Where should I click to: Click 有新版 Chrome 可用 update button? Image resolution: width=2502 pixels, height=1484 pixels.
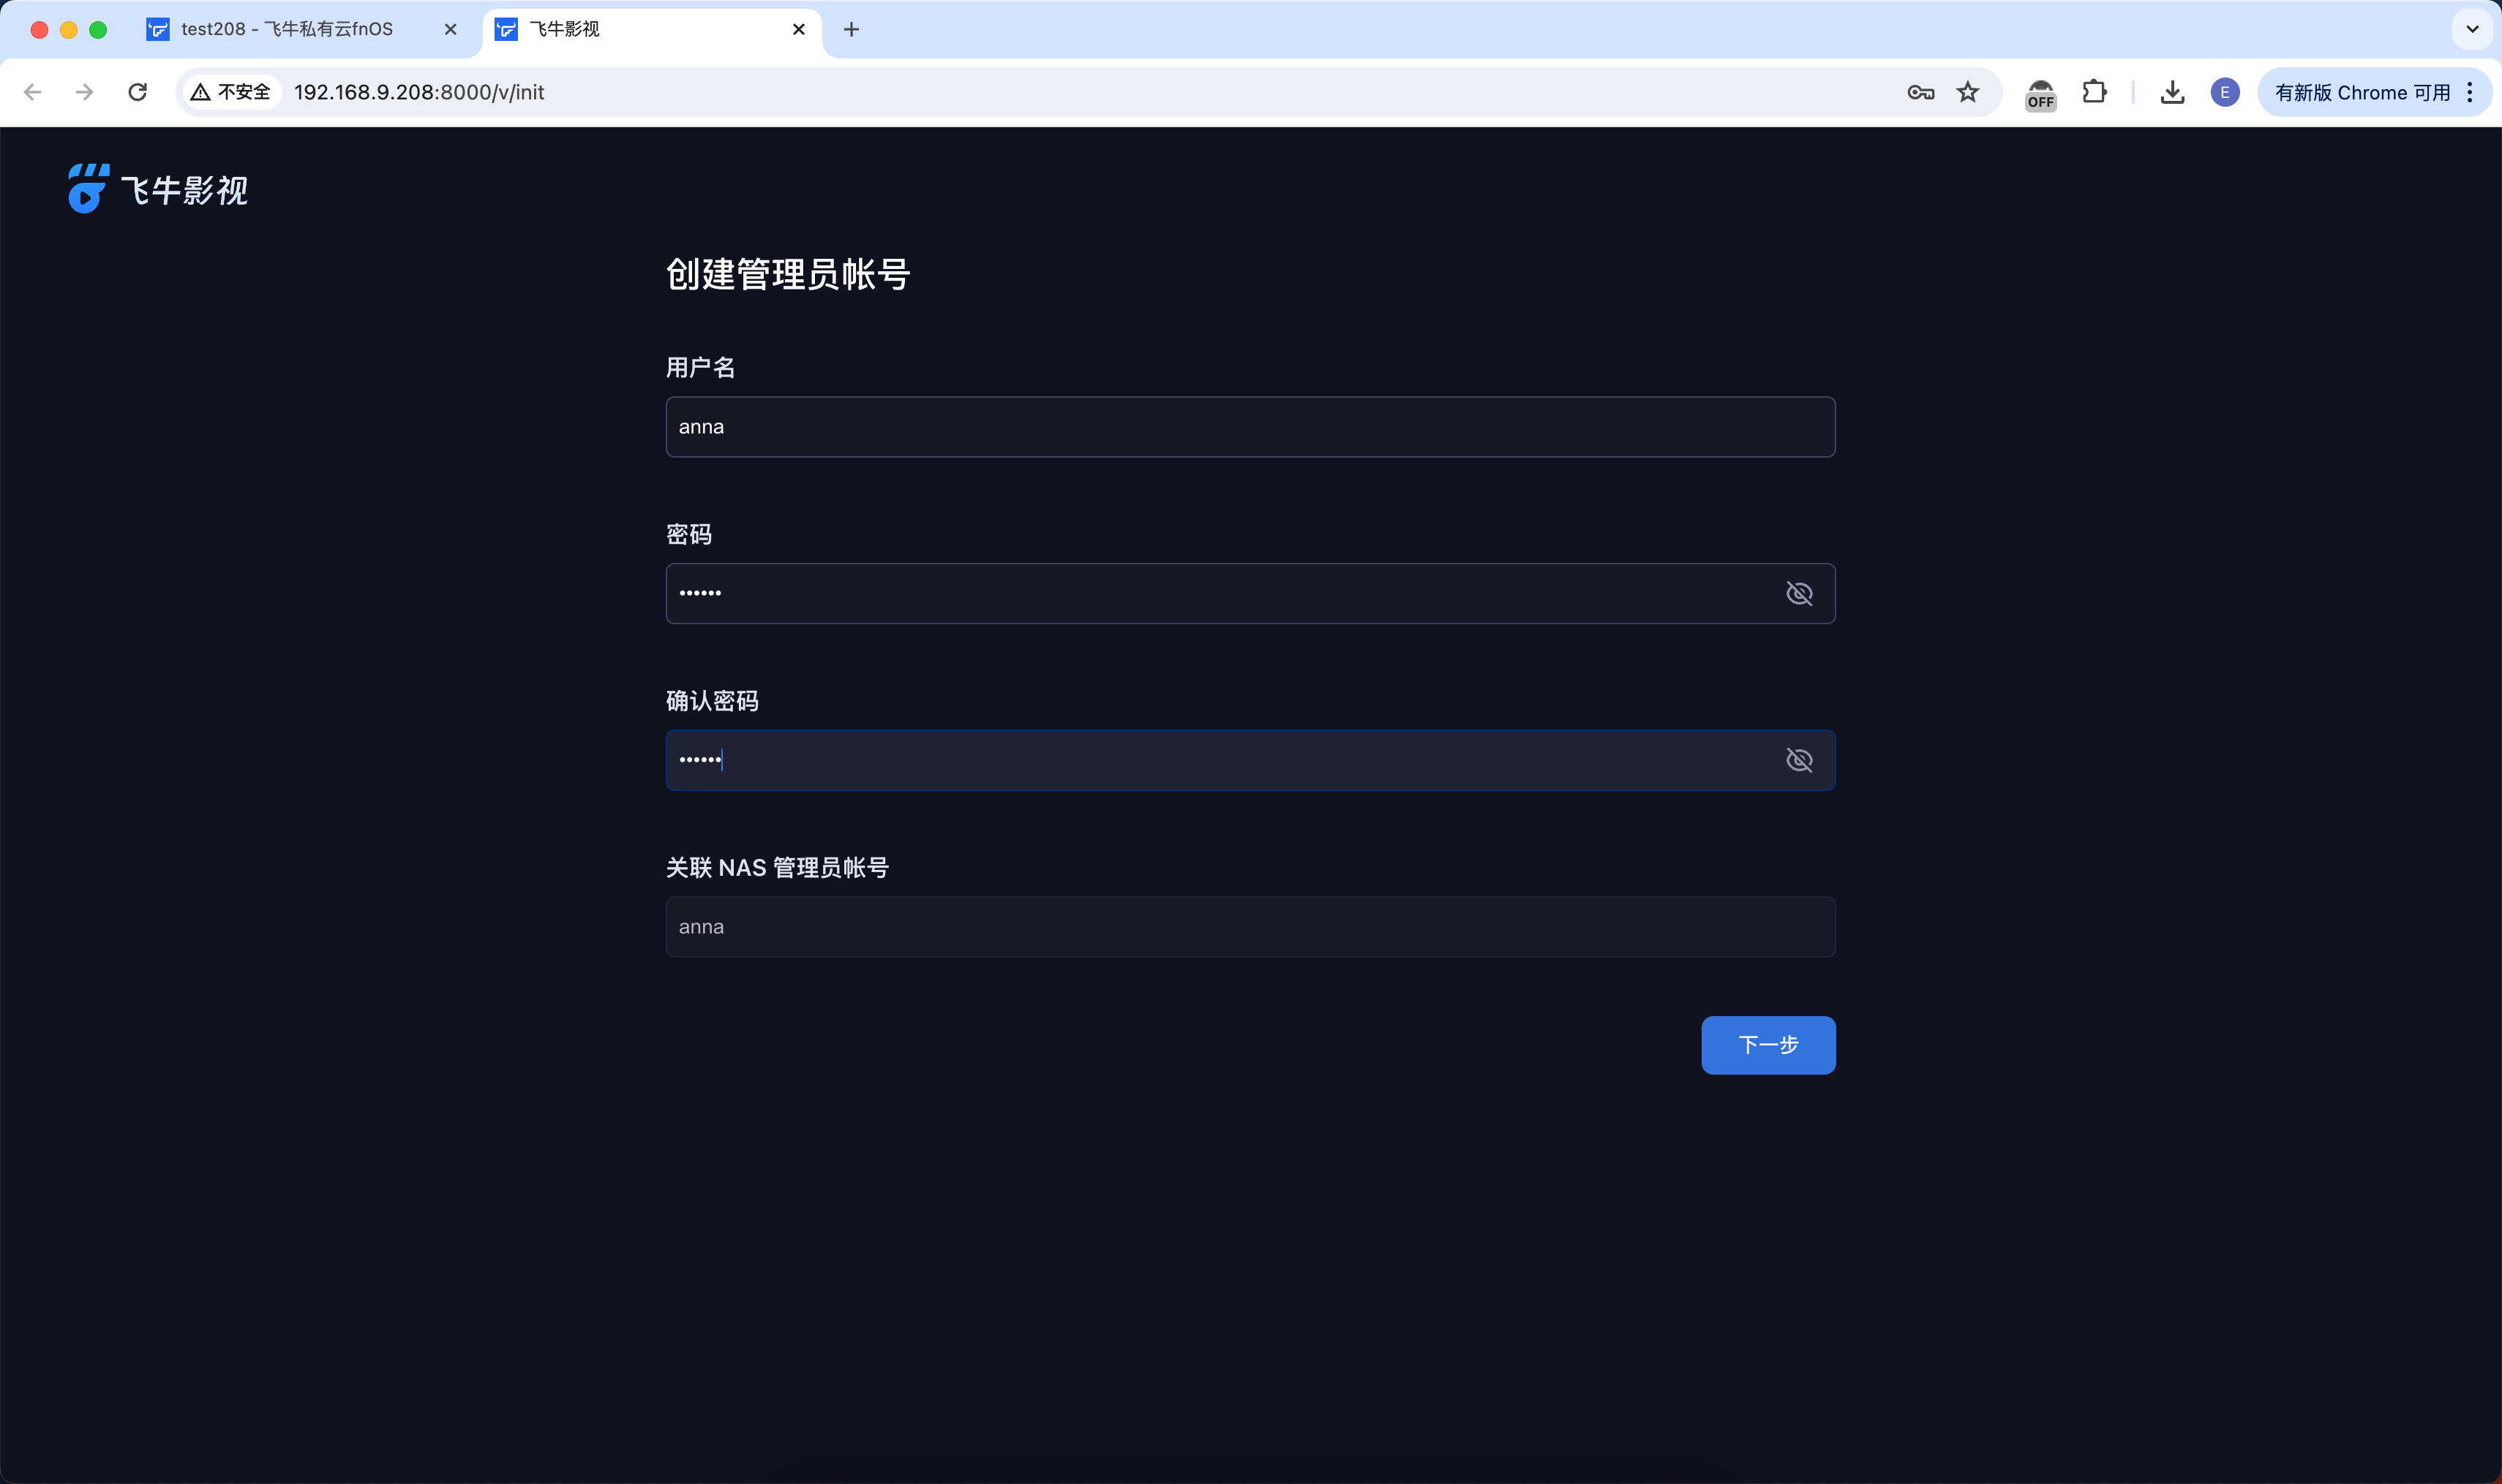click(2362, 92)
